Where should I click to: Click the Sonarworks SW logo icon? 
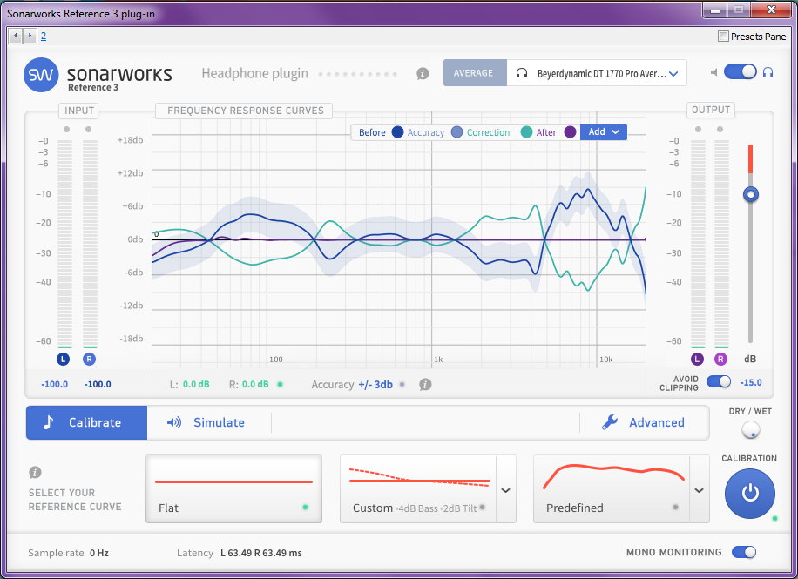41,75
